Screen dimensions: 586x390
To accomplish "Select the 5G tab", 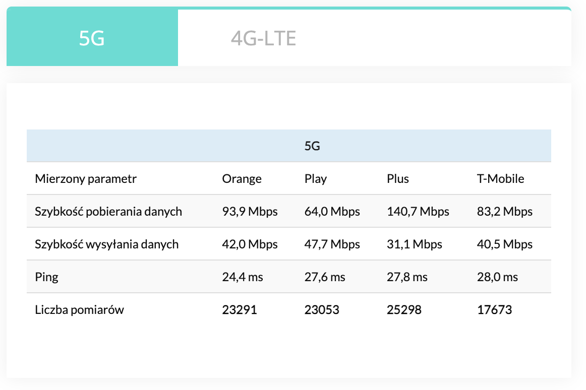I will [x=92, y=38].
